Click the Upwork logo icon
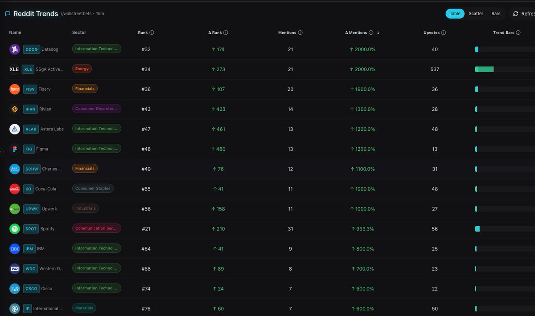Screen dimensions: 535x316 point(14,208)
